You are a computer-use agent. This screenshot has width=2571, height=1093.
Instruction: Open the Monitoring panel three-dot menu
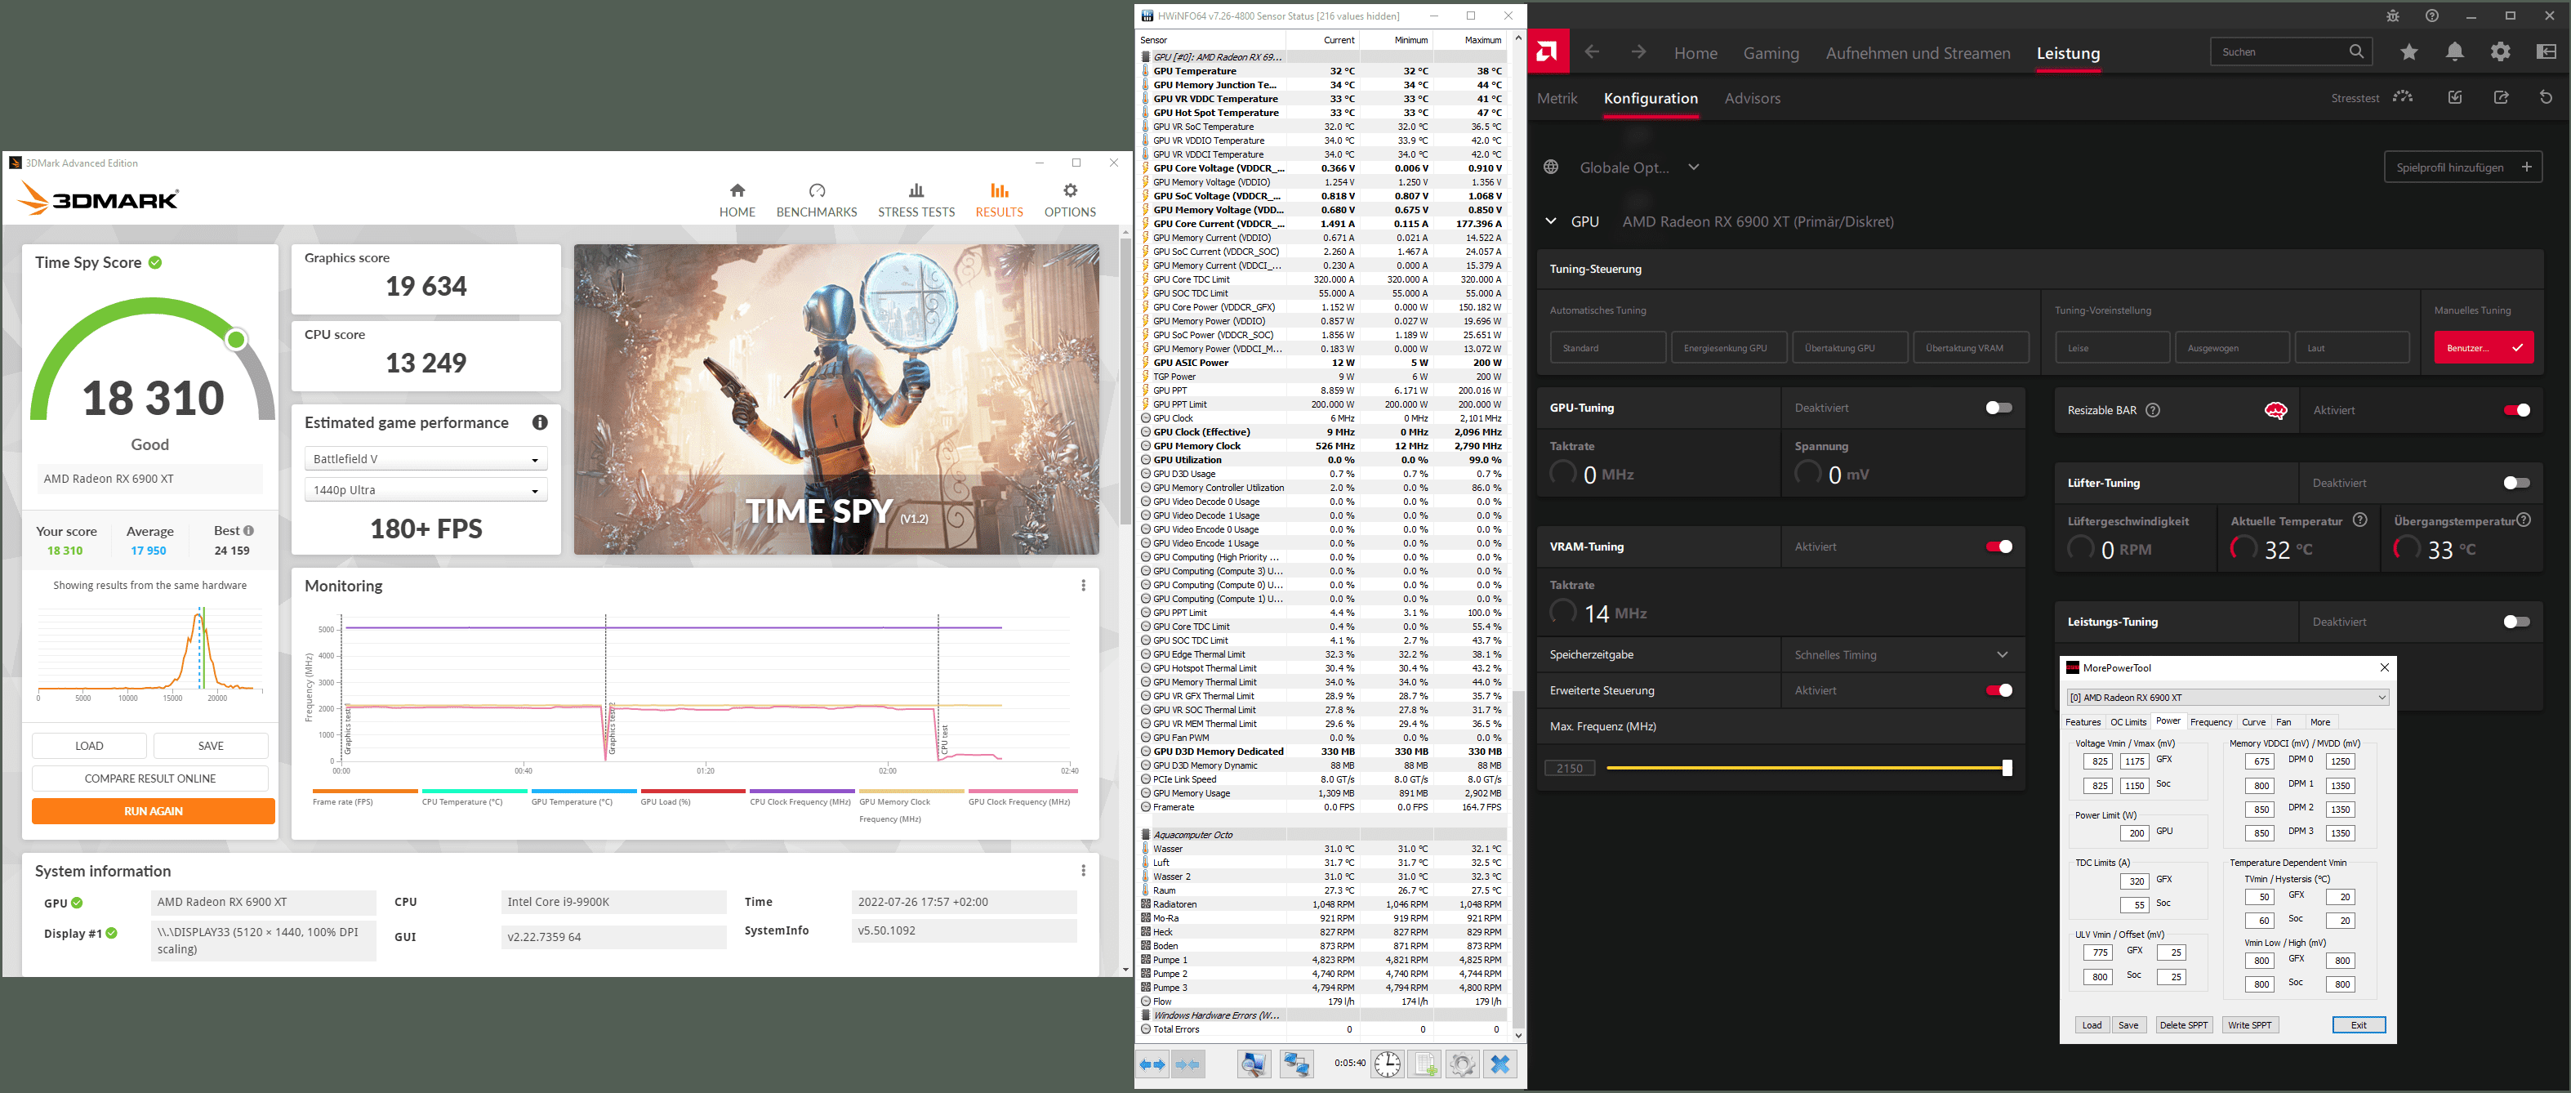click(x=1083, y=585)
